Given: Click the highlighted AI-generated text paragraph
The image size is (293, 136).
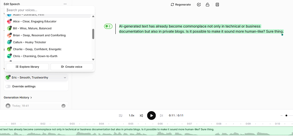Looking at the screenshot, I should [201, 29].
